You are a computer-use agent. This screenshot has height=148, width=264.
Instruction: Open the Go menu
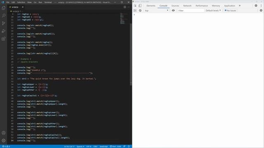tap(35, 2)
